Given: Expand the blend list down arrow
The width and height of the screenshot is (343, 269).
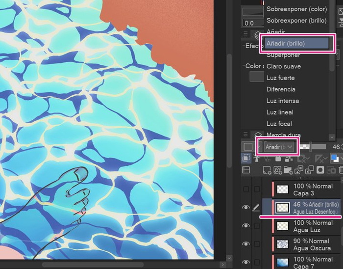Looking at the screenshot, I should tap(332, 137).
